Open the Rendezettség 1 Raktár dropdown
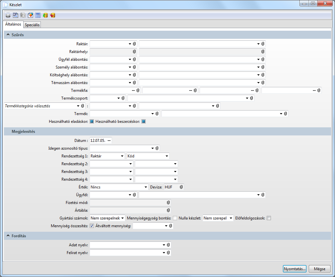This screenshot has height=277, width=335. tap(122, 156)
